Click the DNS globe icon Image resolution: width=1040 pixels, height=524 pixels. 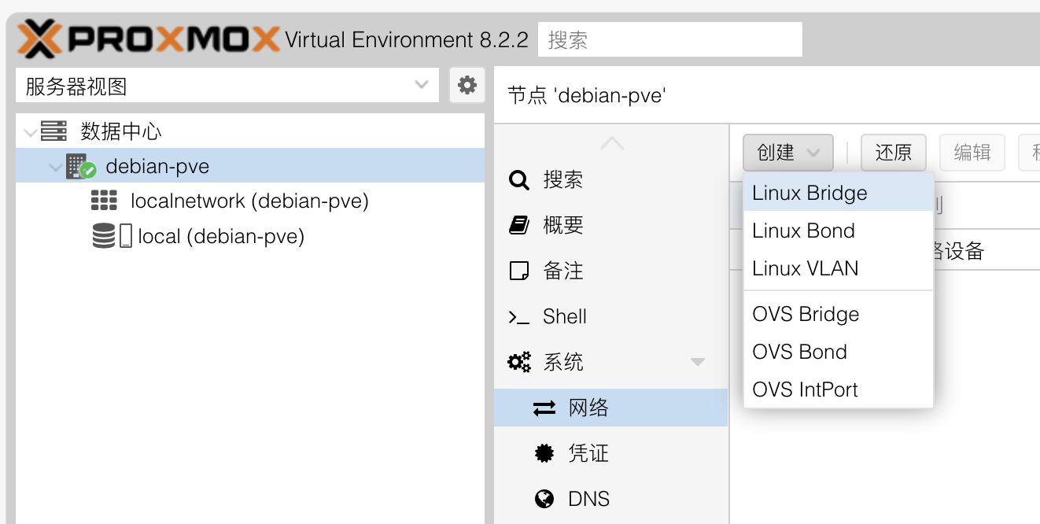pos(544,499)
